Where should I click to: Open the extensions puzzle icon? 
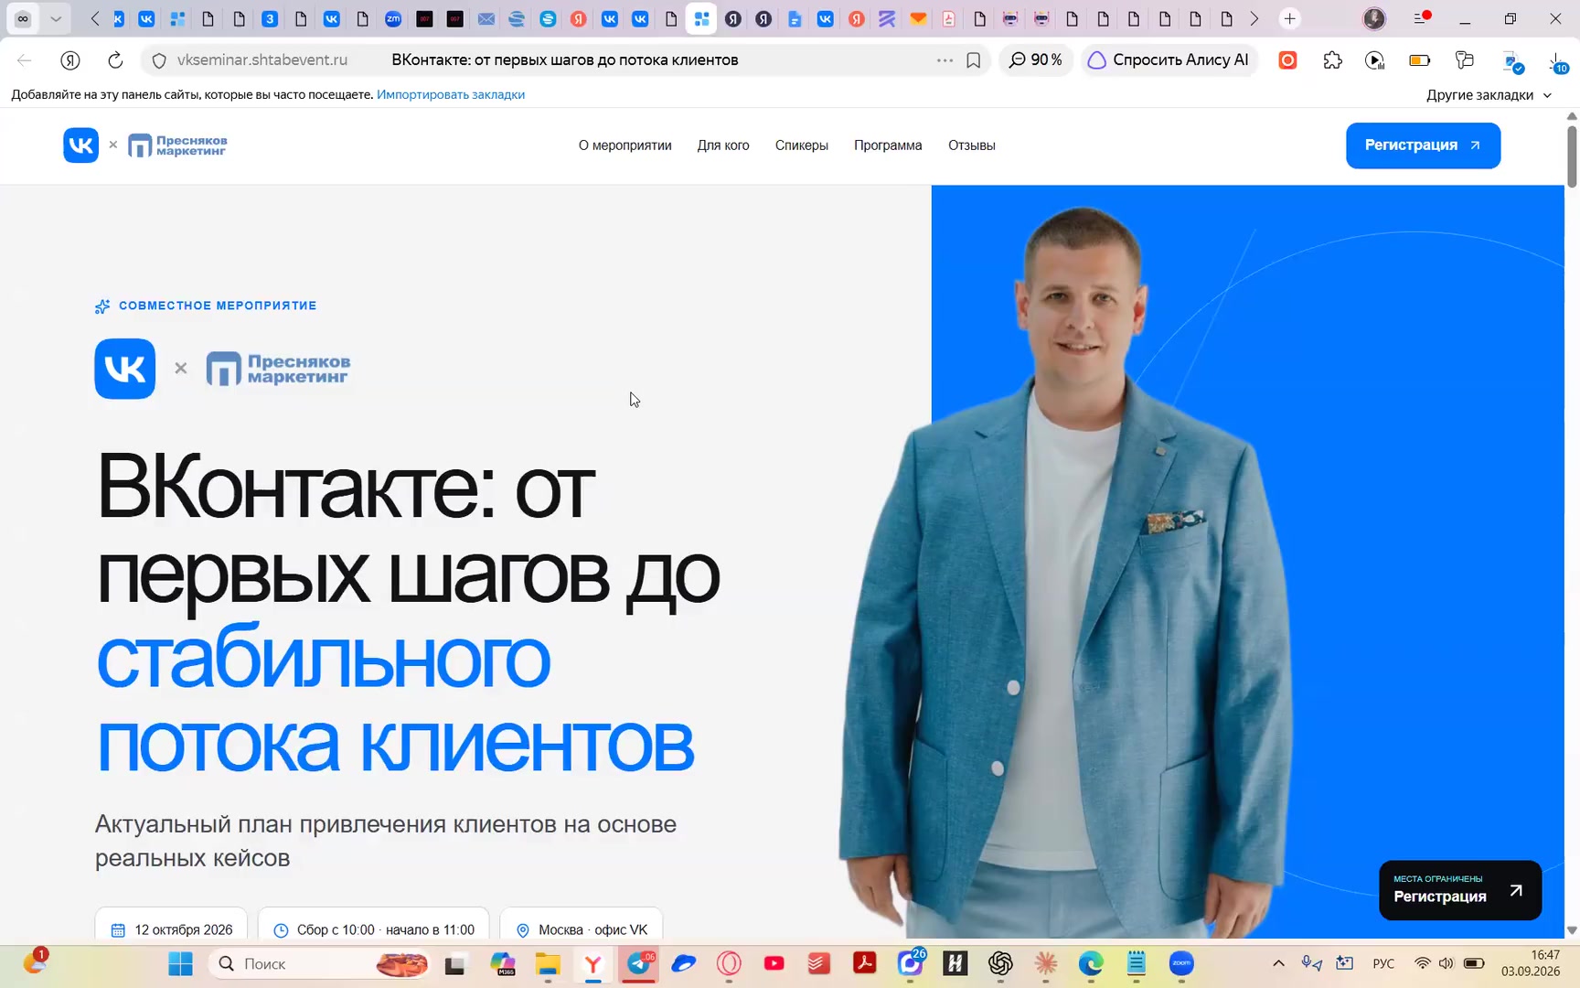click(1332, 60)
